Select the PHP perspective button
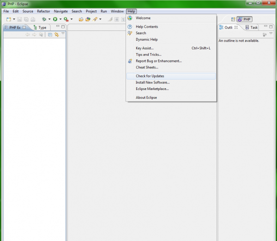 point(245,19)
